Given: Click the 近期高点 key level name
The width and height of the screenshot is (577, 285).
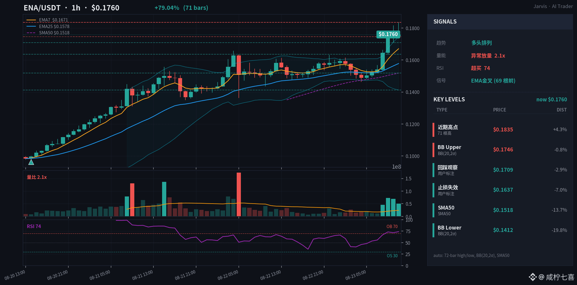Looking at the screenshot, I should tap(448, 127).
